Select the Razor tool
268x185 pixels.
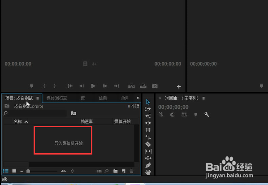(148, 144)
